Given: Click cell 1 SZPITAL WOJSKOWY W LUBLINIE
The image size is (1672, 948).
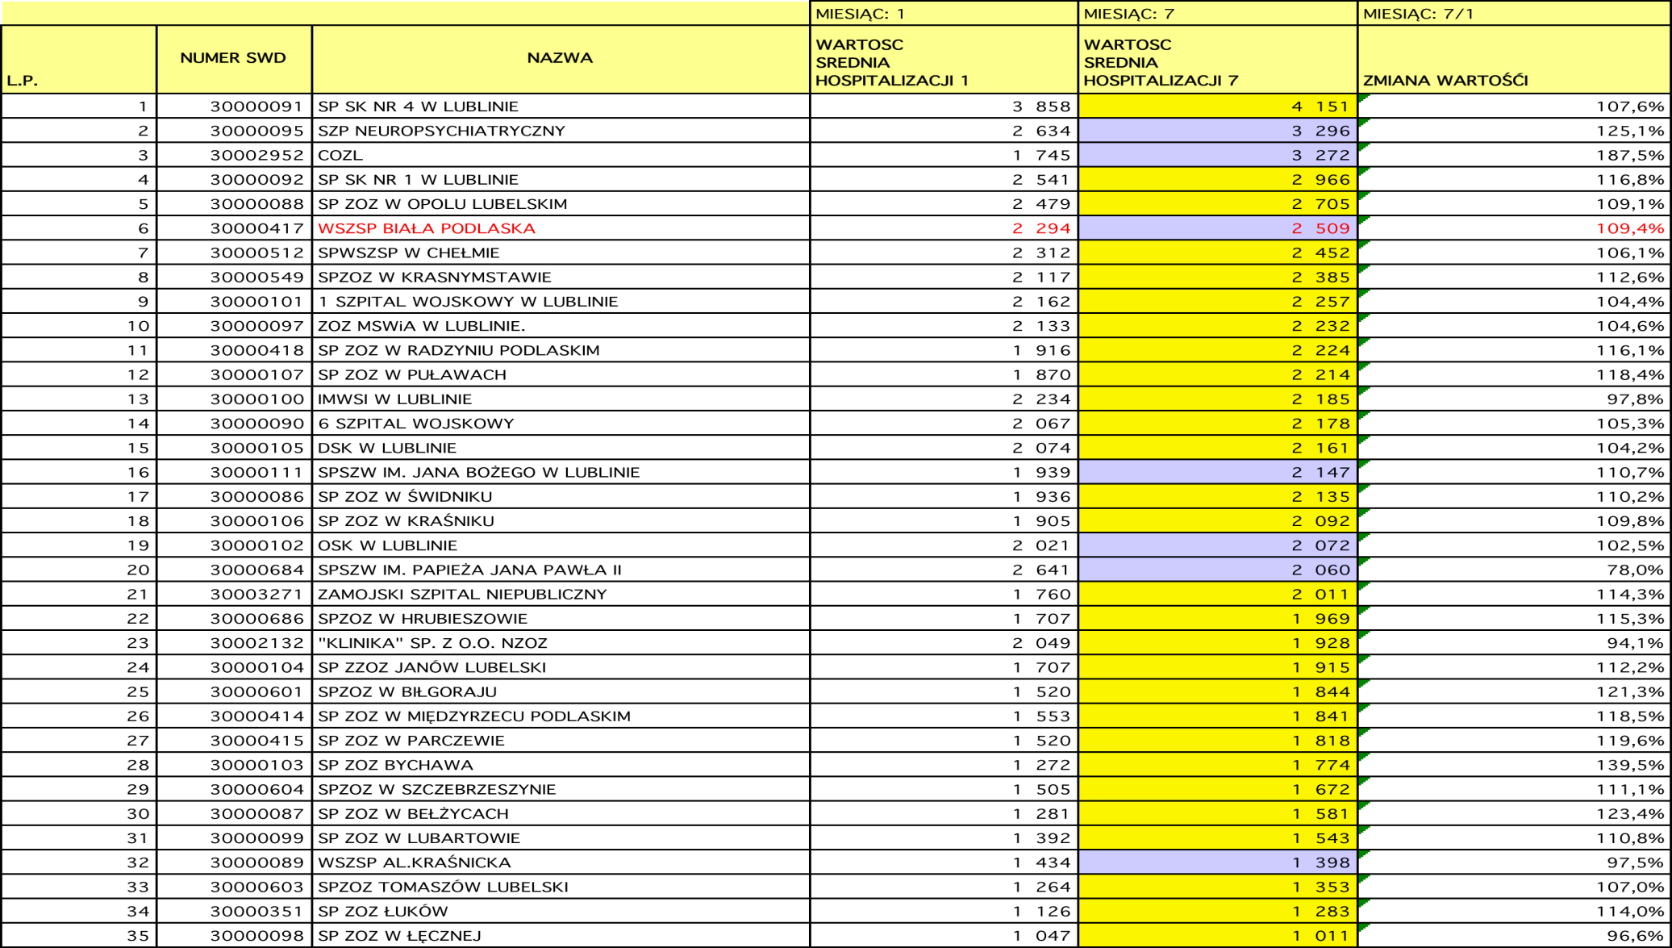Looking at the screenshot, I should tap(561, 302).
